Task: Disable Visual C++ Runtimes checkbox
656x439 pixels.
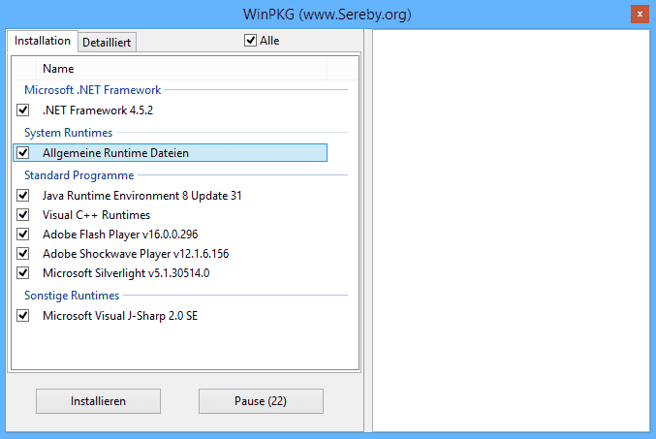Action: coord(23,215)
